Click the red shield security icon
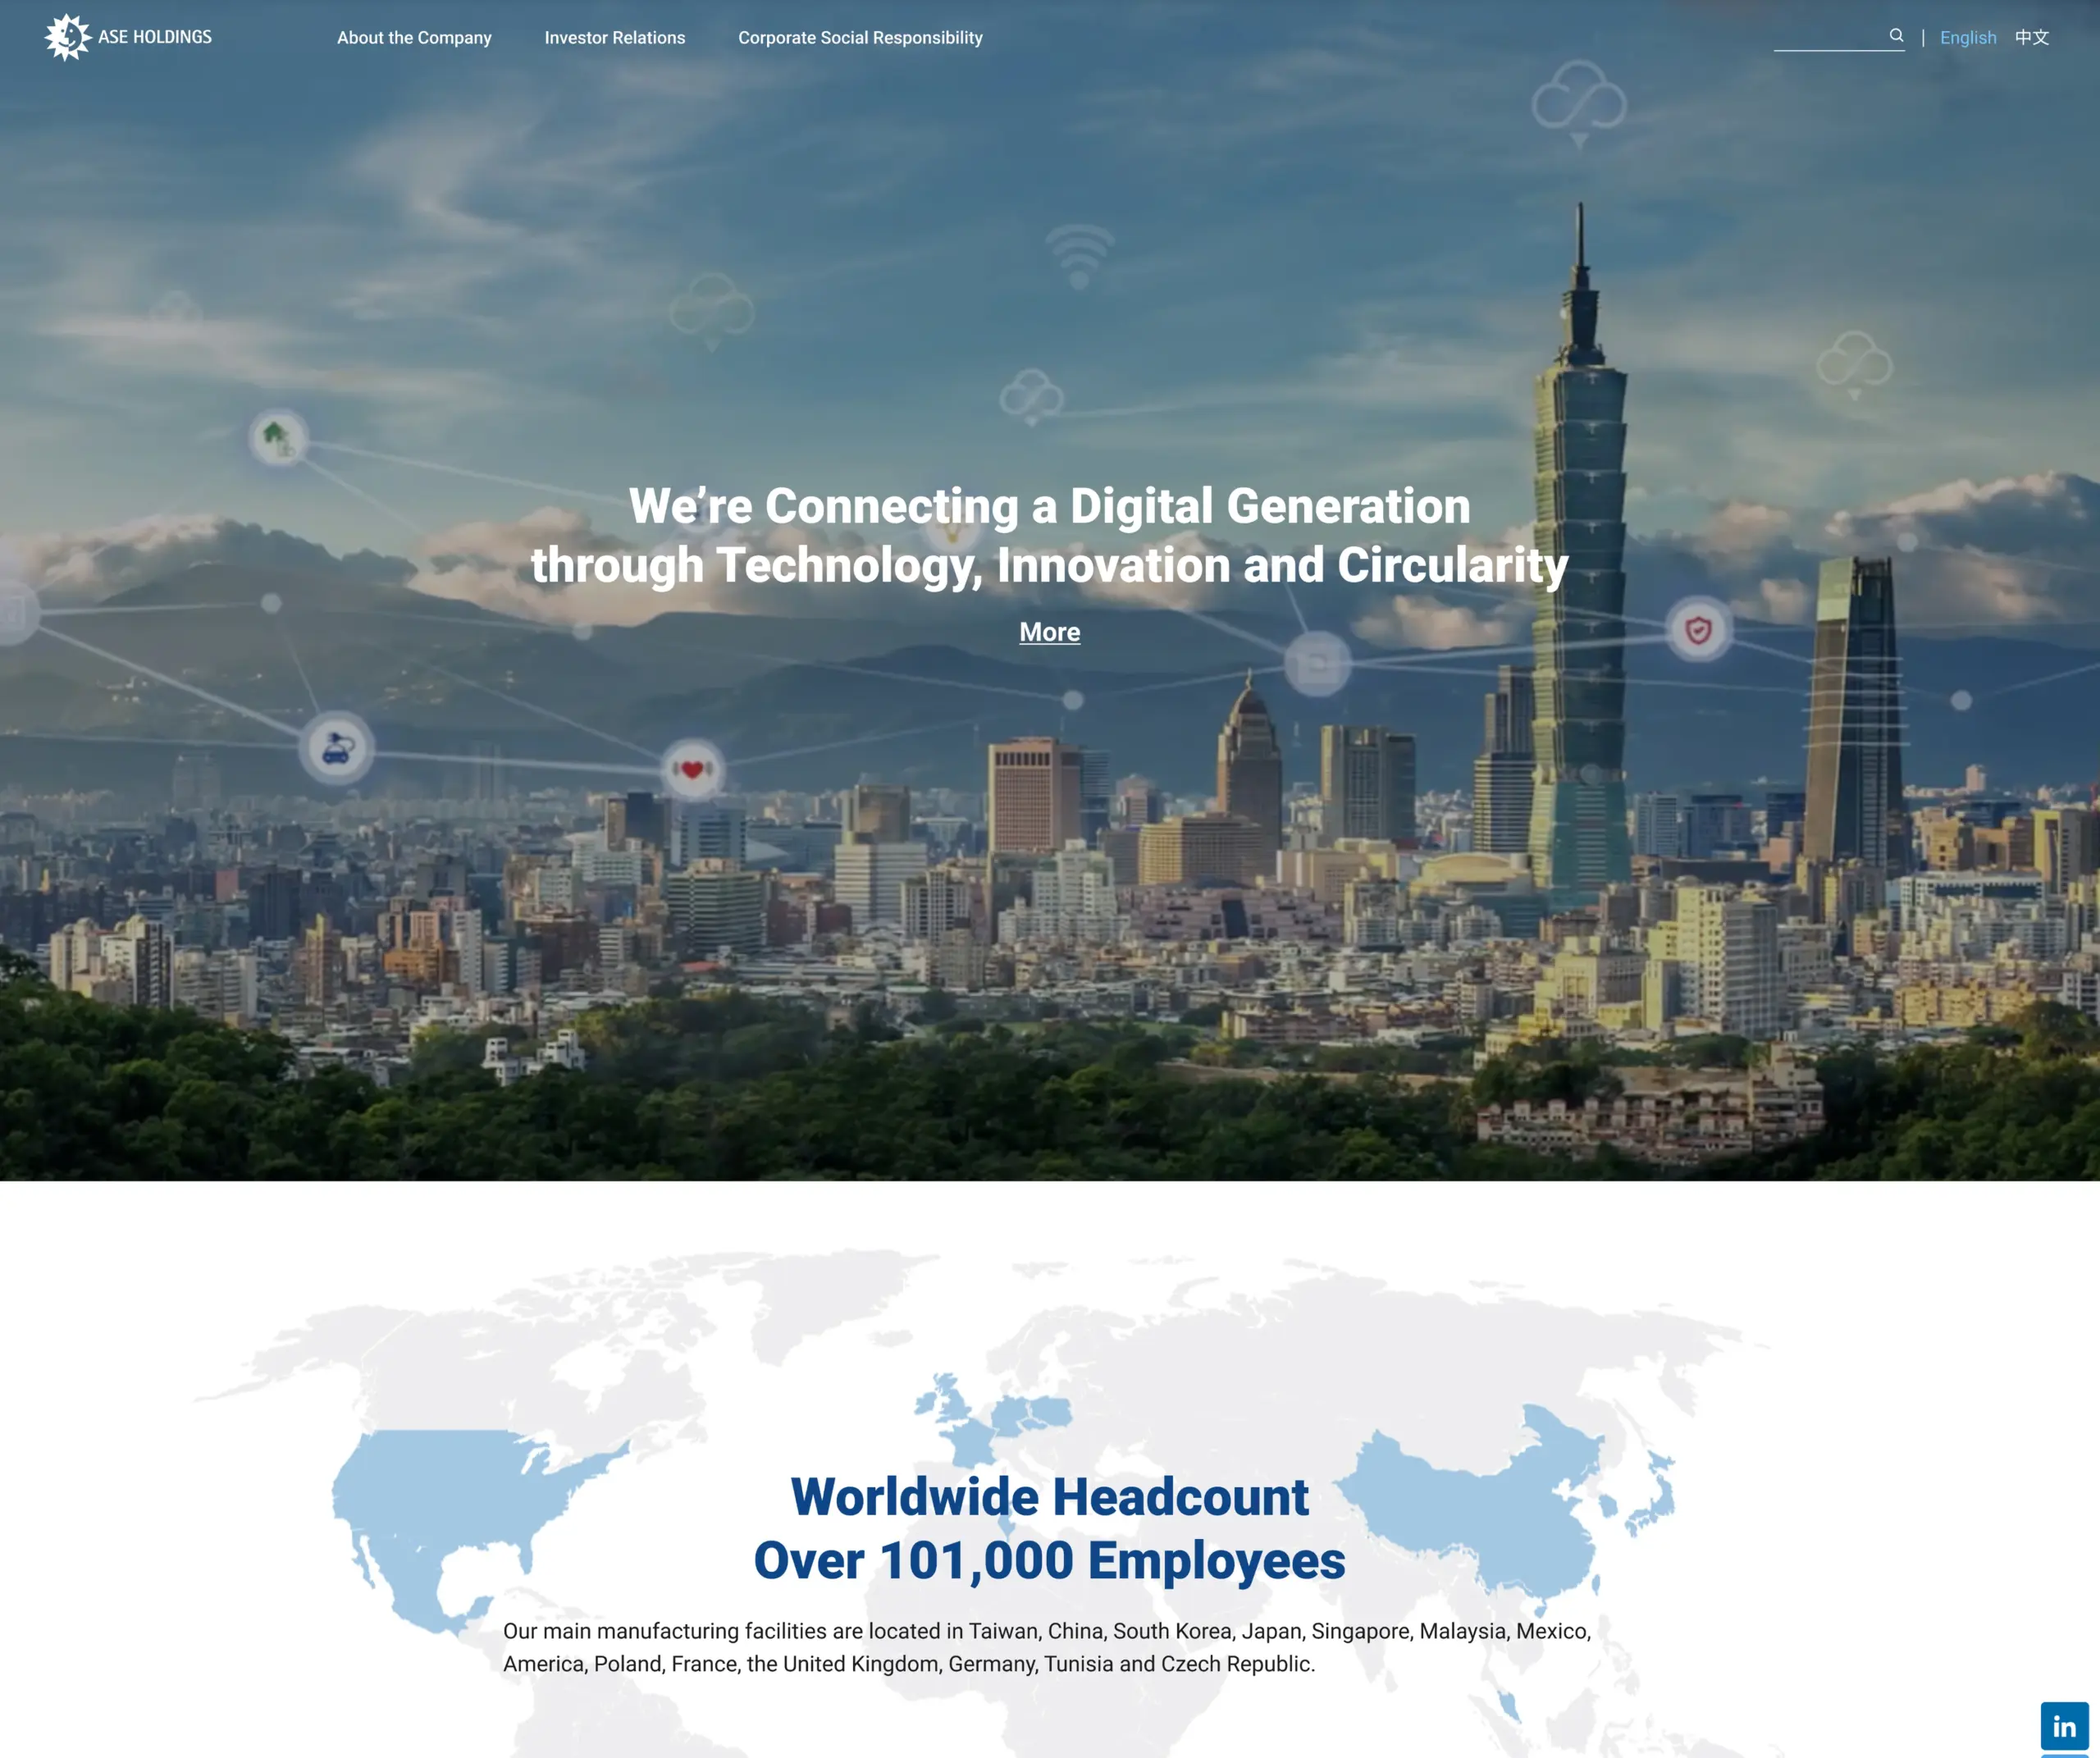This screenshot has height=1758, width=2100. 1698,630
